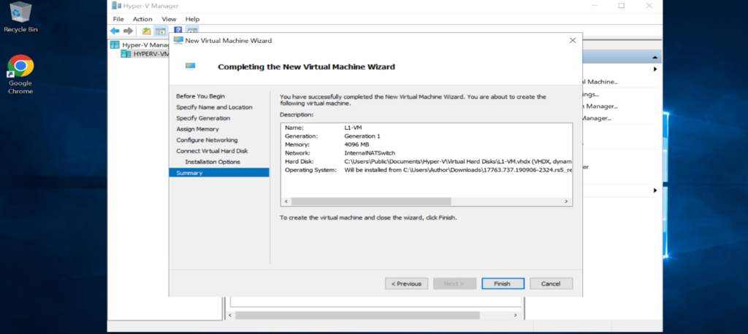
Task: Go to Connect Virtual Hard Disk step
Action: [x=213, y=151]
